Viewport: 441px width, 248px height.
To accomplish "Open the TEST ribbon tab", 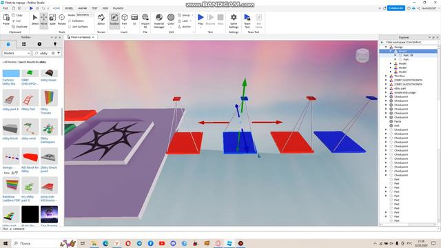I will 94,8.
